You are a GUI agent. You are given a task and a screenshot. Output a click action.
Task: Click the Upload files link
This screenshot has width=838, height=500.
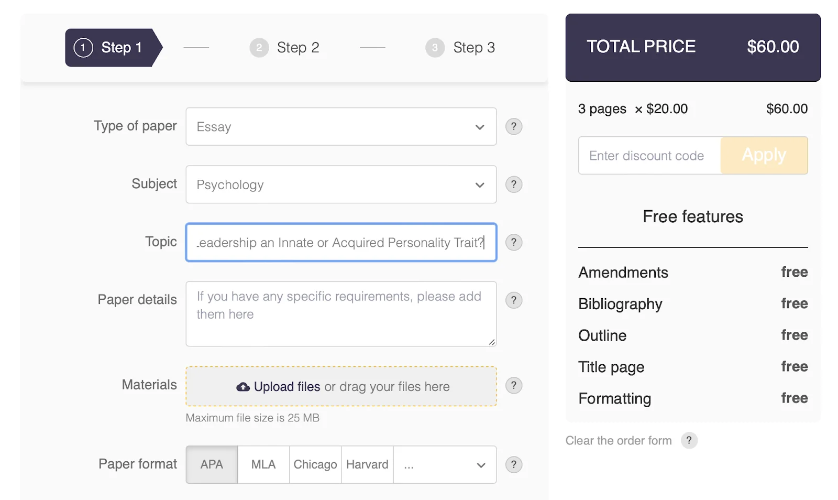coord(287,387)
